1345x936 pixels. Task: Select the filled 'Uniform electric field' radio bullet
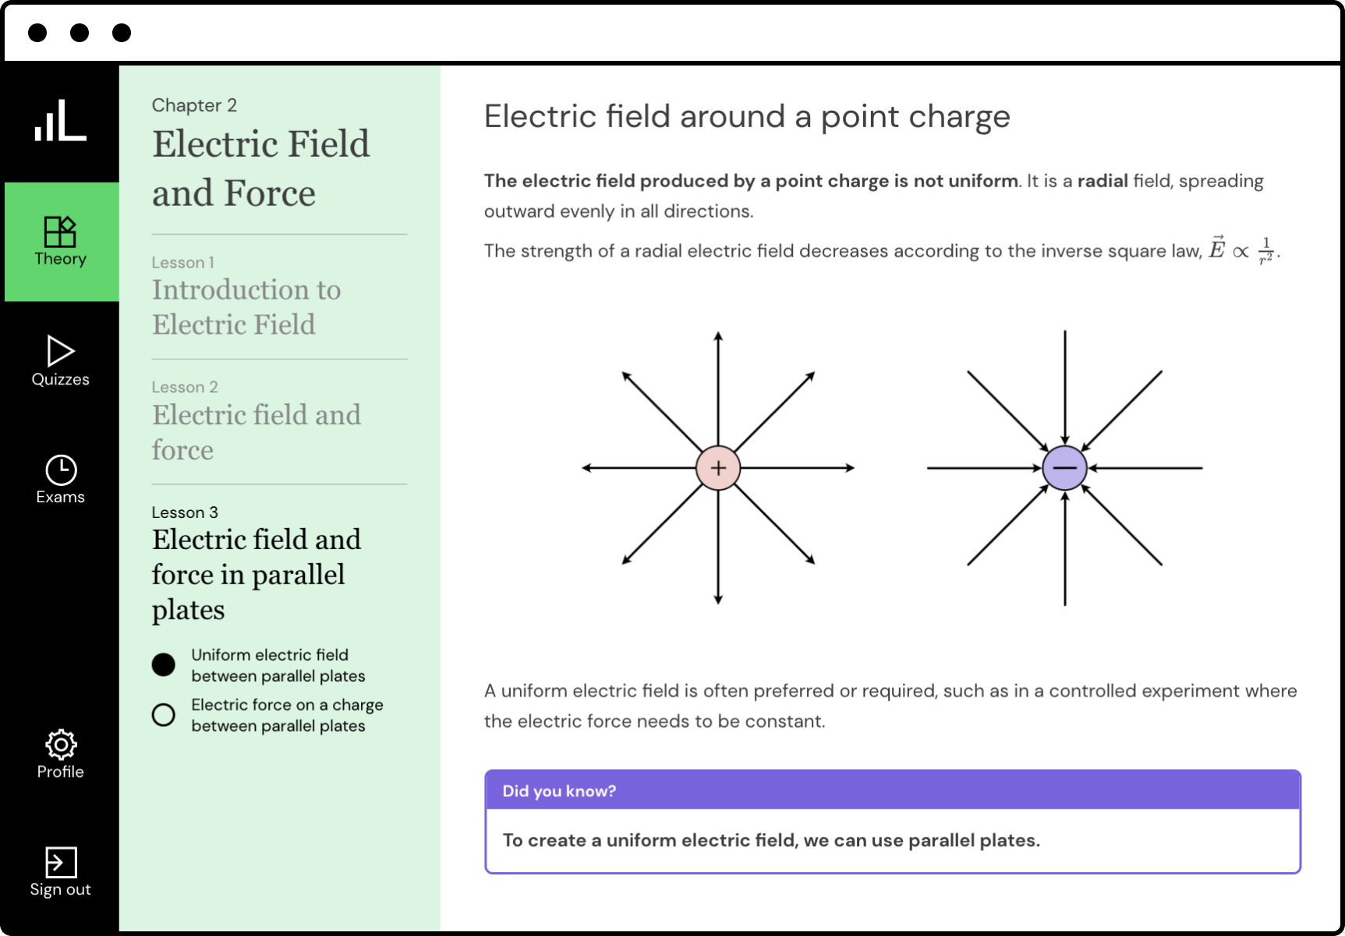pos(164,665)
